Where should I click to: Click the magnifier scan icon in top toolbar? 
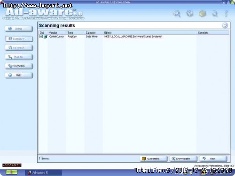point(177,14)
